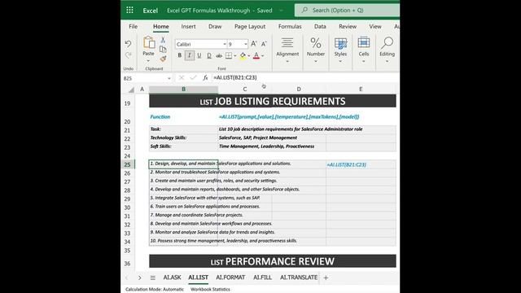Open the all sheets list icon
This screenshot has width=521, height=293.
pyautogui.click(x=152, y=278)
